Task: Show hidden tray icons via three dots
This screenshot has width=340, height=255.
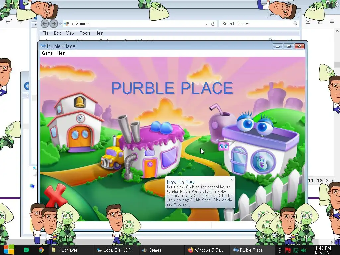Action: coord(280,250)
